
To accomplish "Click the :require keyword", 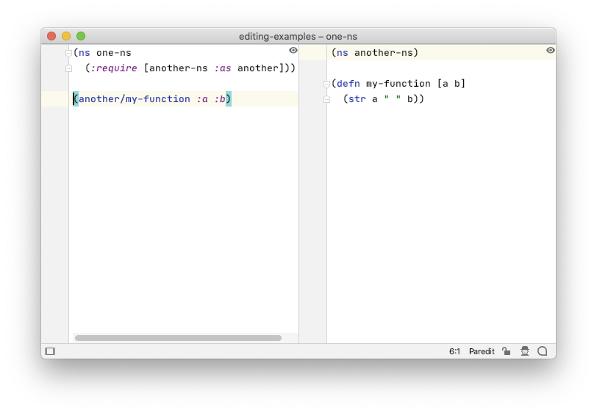I will tap(114, 68).
